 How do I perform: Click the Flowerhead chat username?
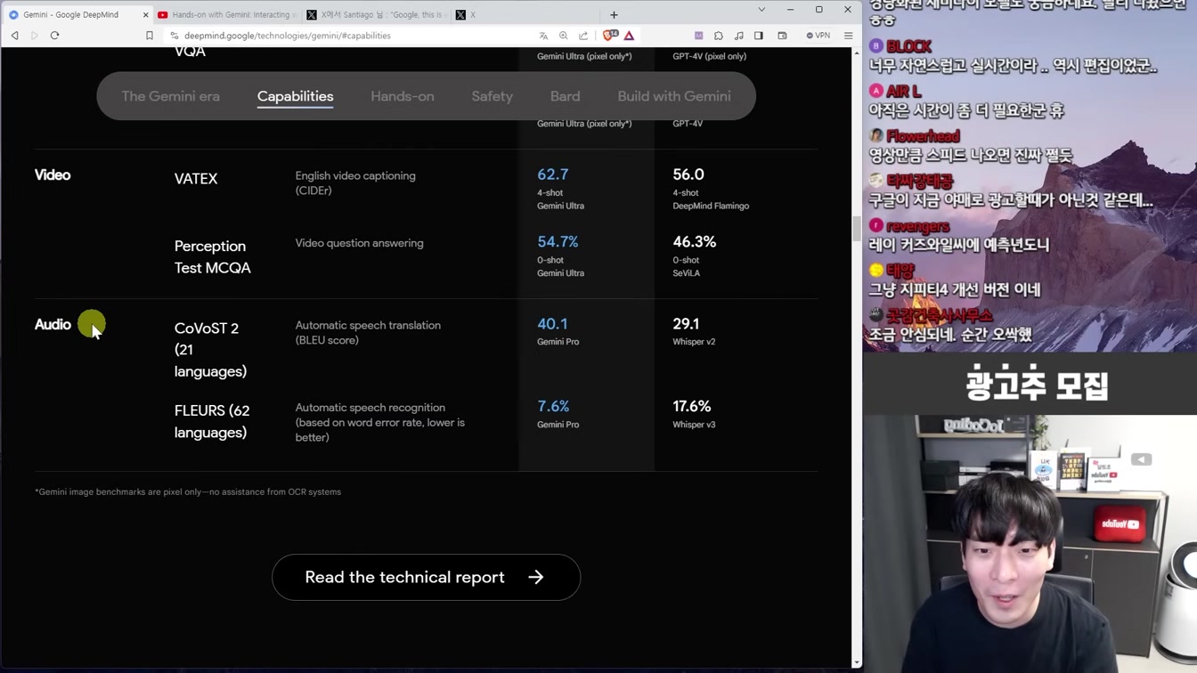coord(924,136)
